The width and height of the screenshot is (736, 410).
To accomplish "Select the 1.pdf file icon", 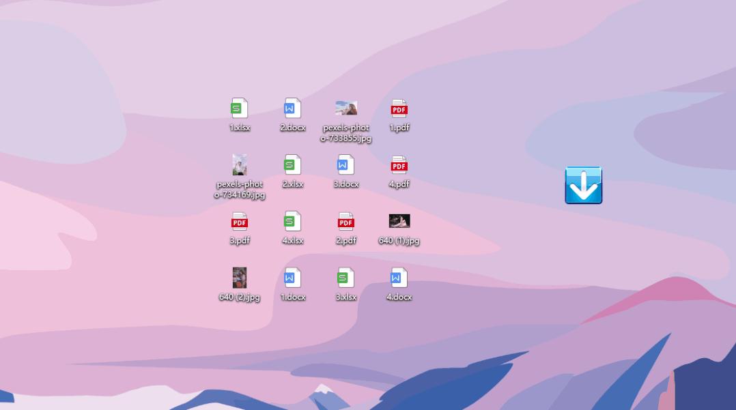I will [399, 109].
